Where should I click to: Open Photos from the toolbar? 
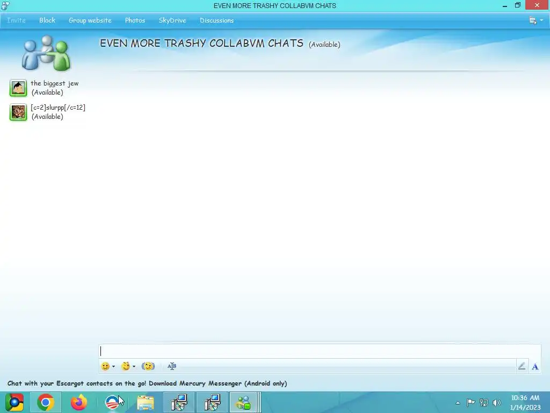click(x=135, y=20)
